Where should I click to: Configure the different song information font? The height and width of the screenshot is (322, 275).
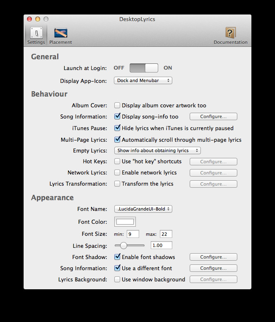click(213, 268)
